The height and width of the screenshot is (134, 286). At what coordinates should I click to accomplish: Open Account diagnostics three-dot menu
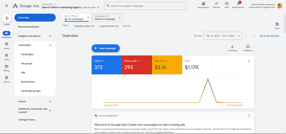(249, 116)
